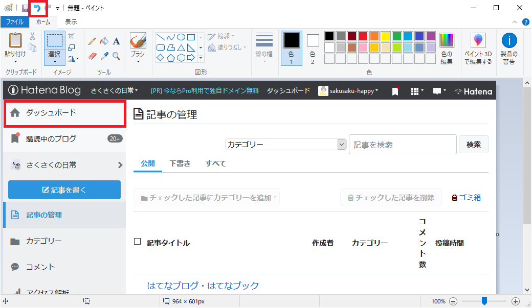532x308 pixels.
Task: Open the Brush styles dropdown
Action: click(139, 61)
